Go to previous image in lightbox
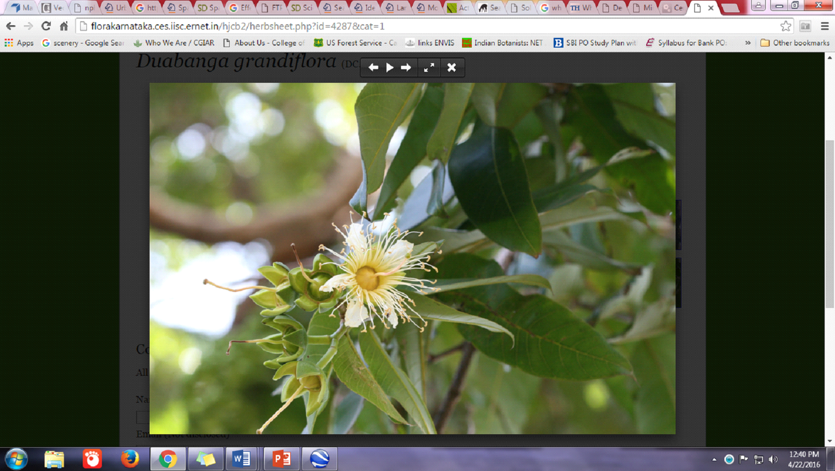The image size is (835, 471). (x=373, y=68)
